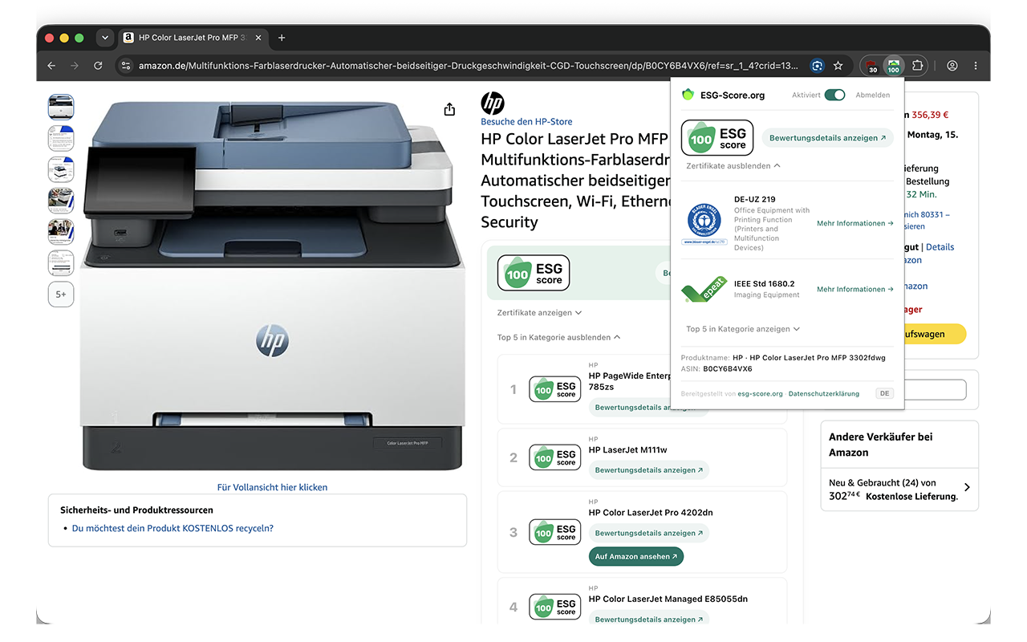
Task: Expand Zertifikate anzeigen on the product page
Action: (539, 313)
